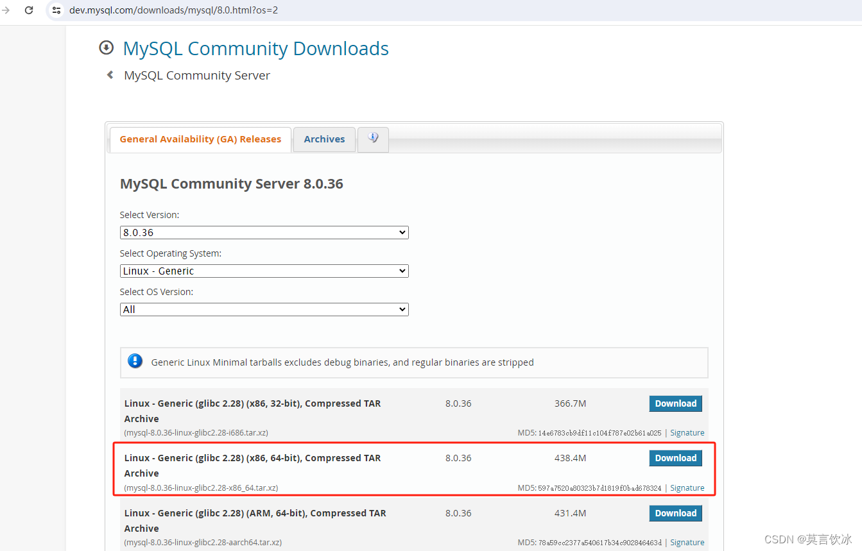Screen dimensions: 862x551
Task: Click the x86, 64-bit Compressed TAR Archive title
Action: [253, 466]
